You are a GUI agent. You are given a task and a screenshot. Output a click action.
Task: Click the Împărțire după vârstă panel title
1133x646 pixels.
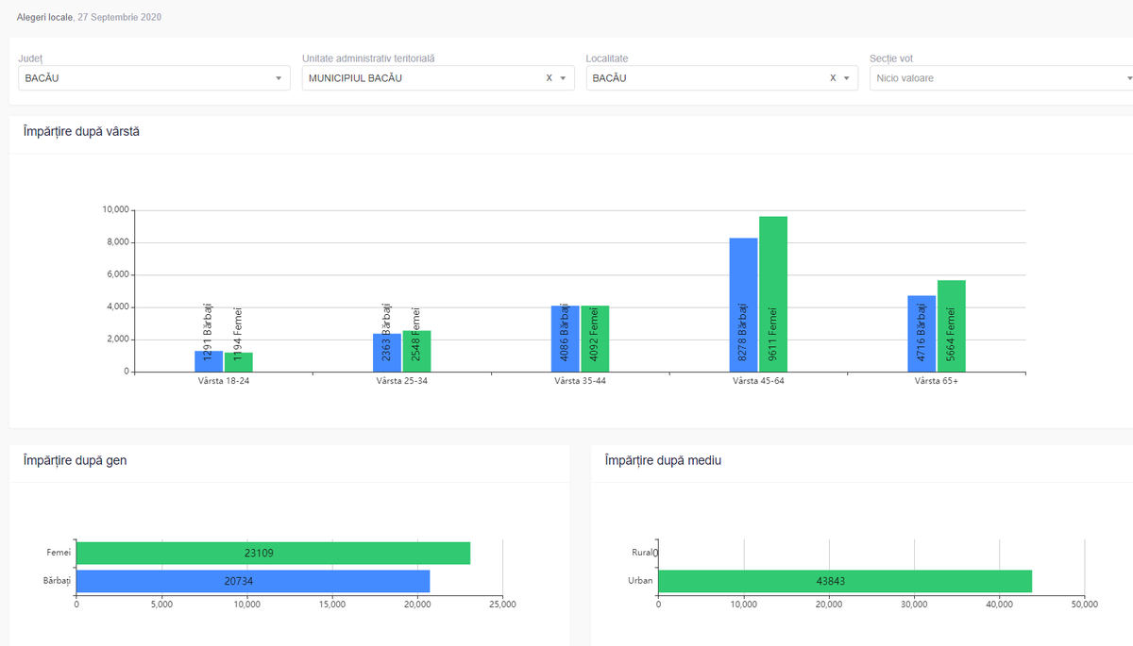[x=81, y=131]
